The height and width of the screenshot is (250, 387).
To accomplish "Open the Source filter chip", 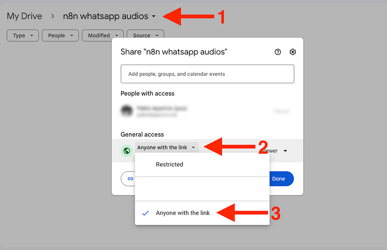I will point(145,35).
